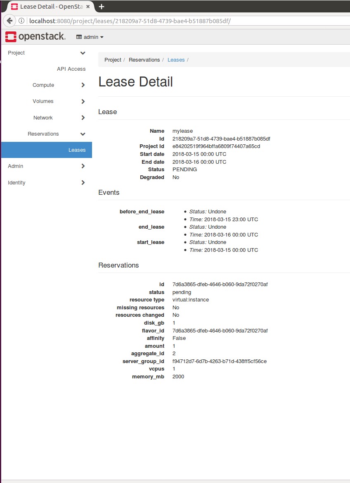Collapse the Reservations sidebar group
350x483 pixels.
[x=47, y=134]
